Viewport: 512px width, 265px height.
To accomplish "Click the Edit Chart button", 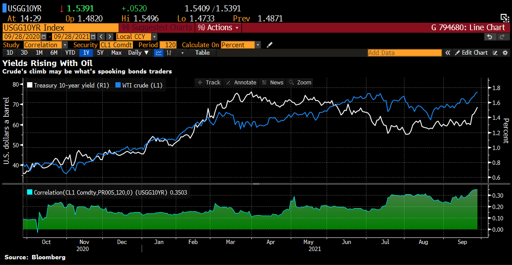I will tap(471, 53).
